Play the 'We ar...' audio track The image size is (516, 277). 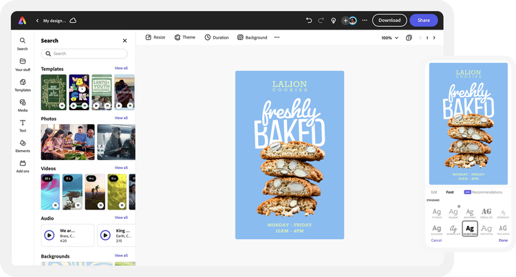[50, 235]
